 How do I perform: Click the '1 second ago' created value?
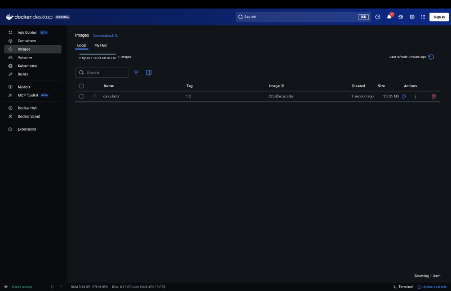[362, 96]
